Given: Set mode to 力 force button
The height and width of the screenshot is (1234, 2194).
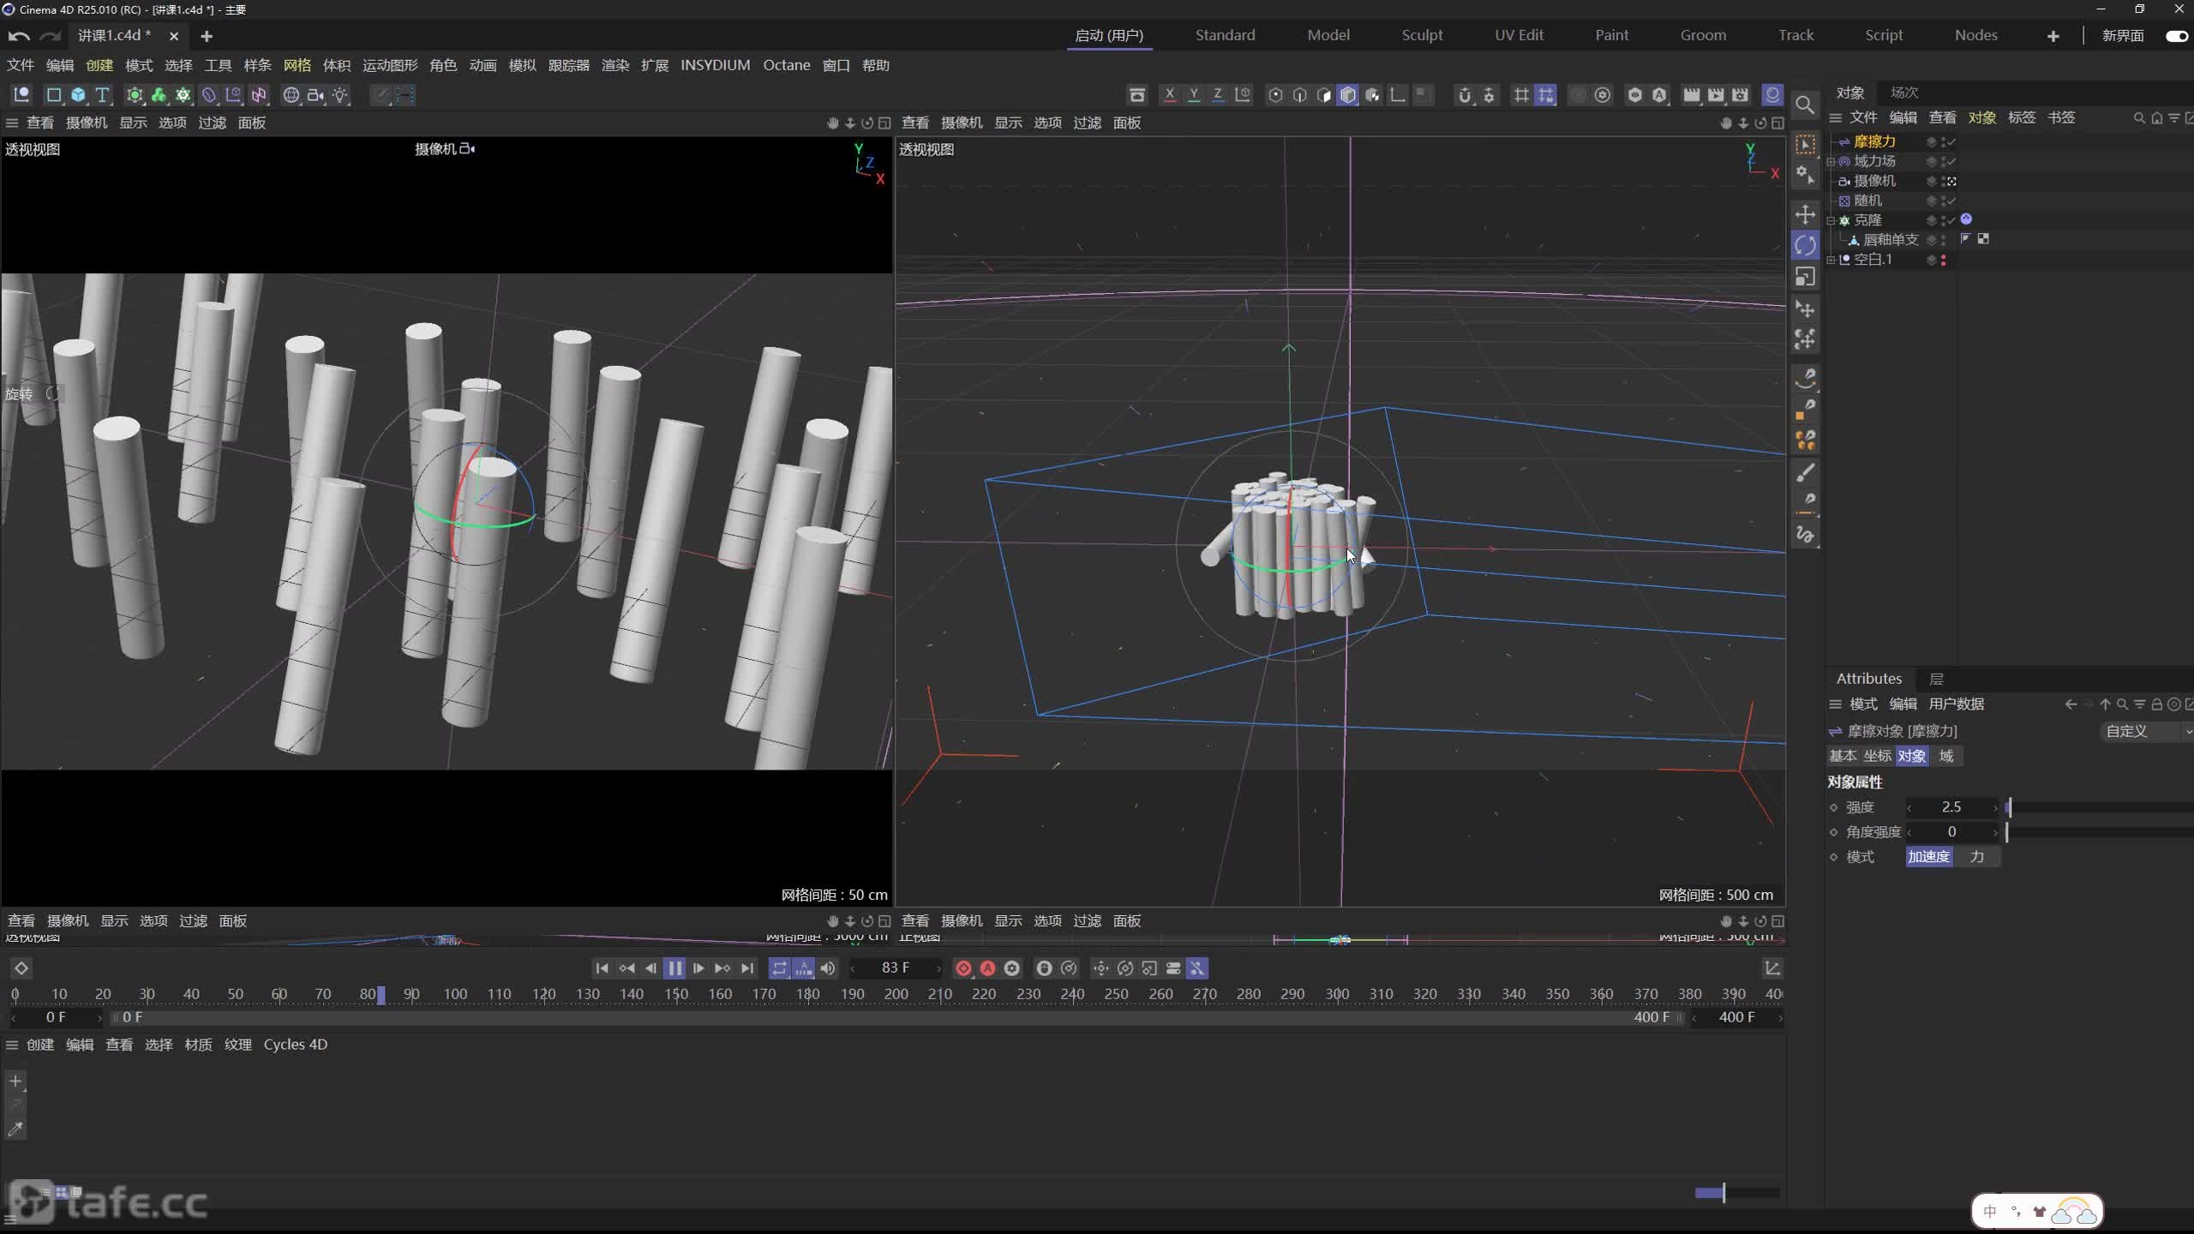Looking at the screenshot, I should (1976, 857).
